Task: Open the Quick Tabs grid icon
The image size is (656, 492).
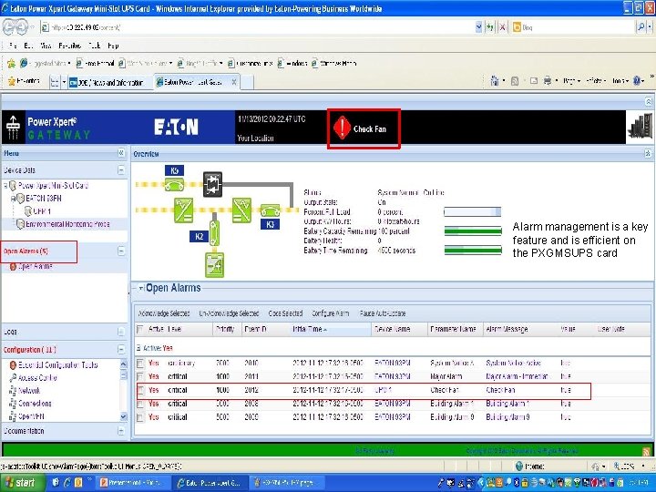Action: (55, 82)
